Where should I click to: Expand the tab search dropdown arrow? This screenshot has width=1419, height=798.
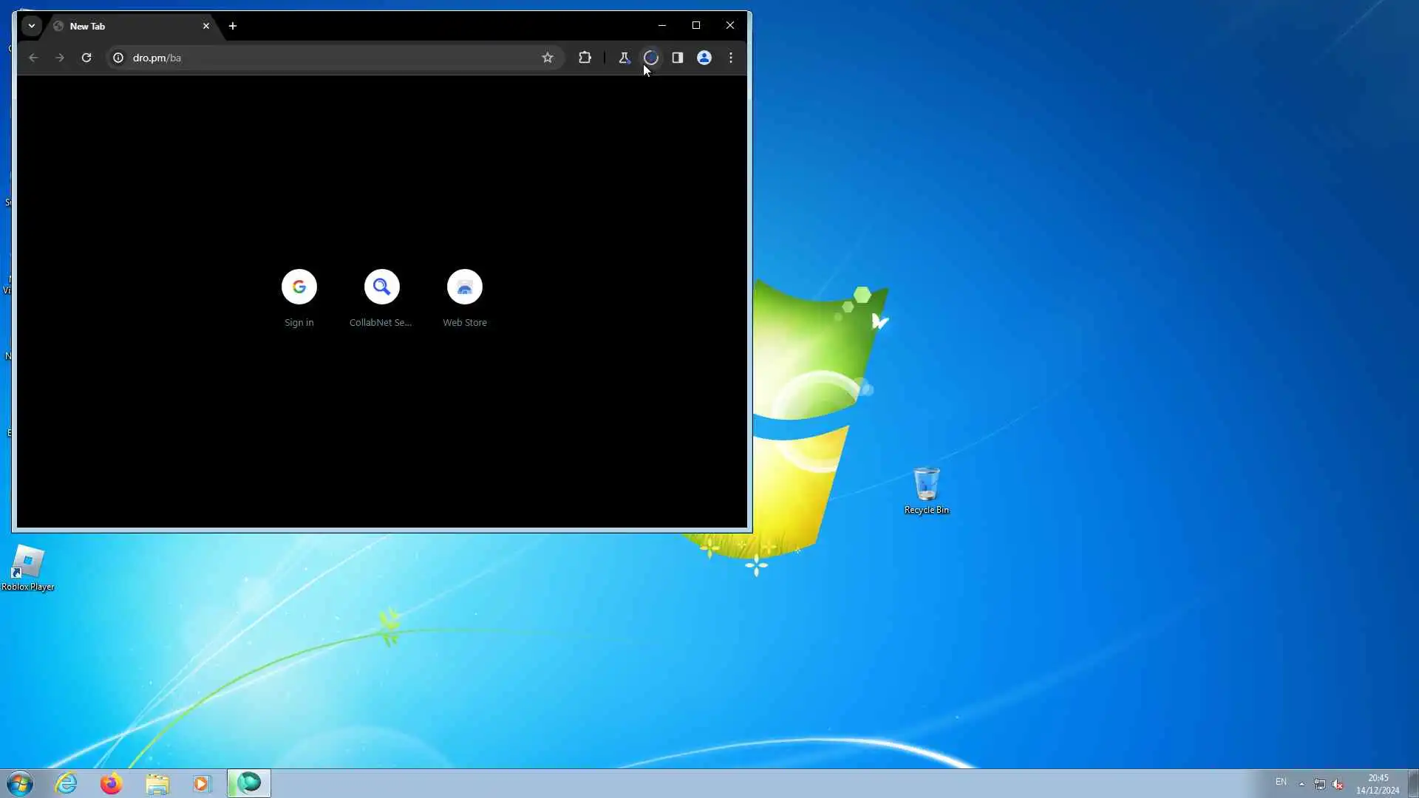click(32, 26)
